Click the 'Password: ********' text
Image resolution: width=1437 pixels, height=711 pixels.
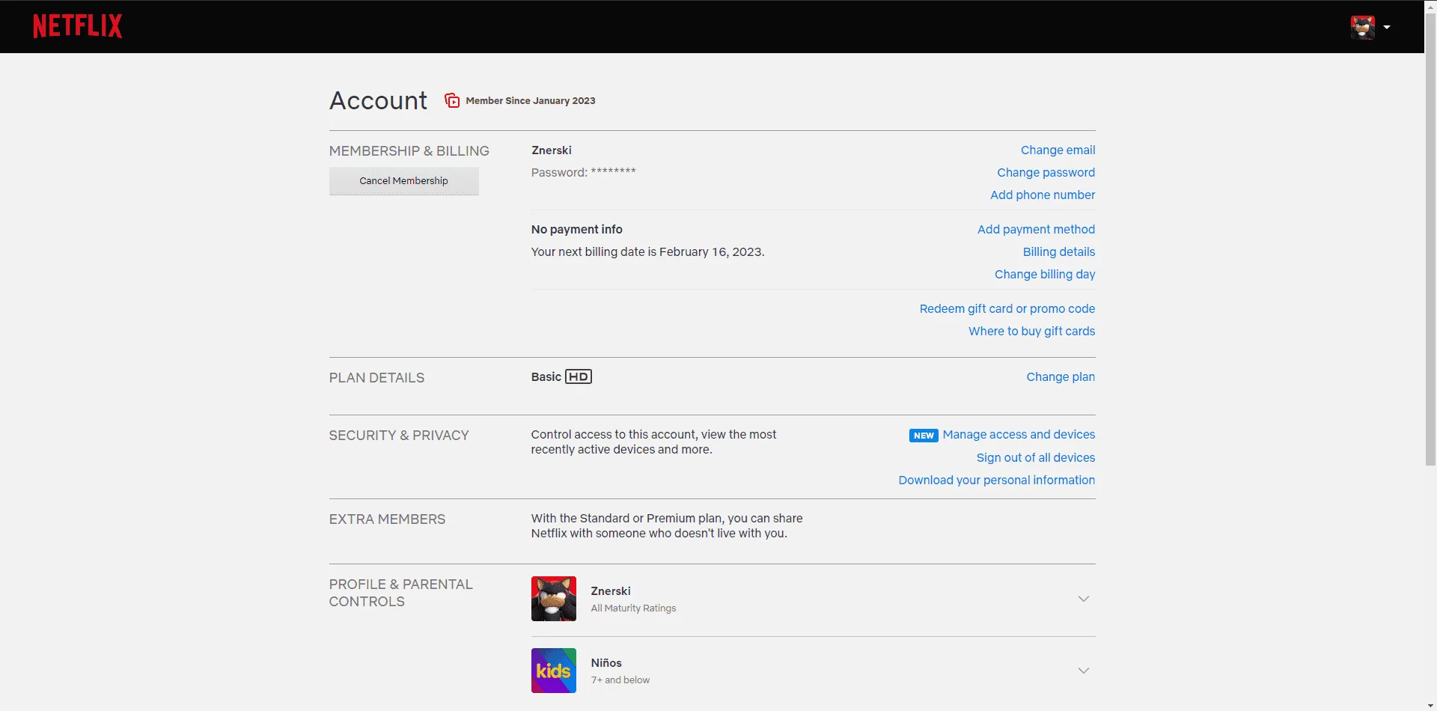[584, 172]
